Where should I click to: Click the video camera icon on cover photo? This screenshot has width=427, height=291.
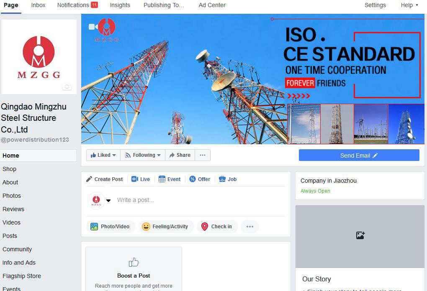coord(93,27)
